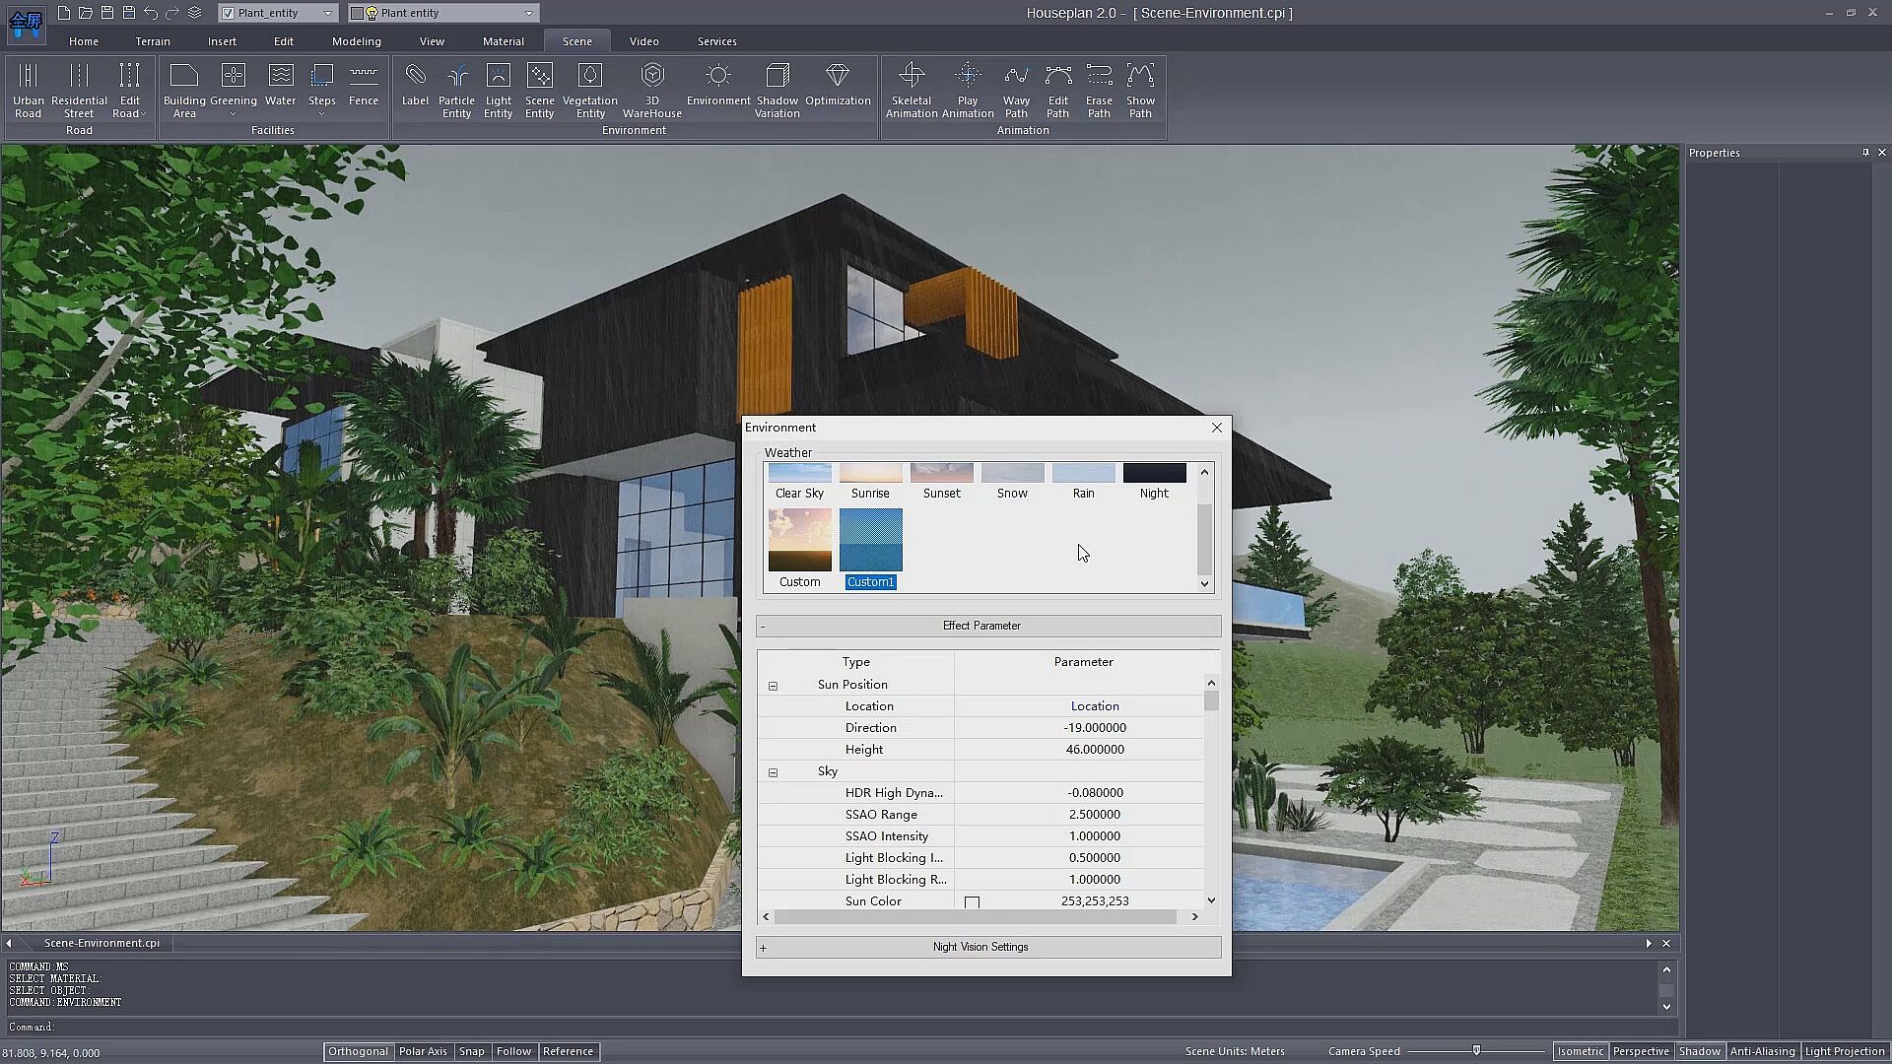The image size is (1892, 1064).
Task: Toggle the Shadow display mode
Action: pos(1699,1051)
